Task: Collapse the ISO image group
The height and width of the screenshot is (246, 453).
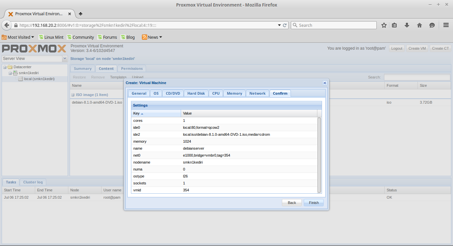Action: 73,95
